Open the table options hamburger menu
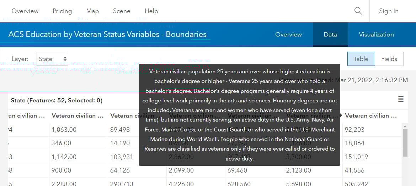 click(x=401, y=99)
